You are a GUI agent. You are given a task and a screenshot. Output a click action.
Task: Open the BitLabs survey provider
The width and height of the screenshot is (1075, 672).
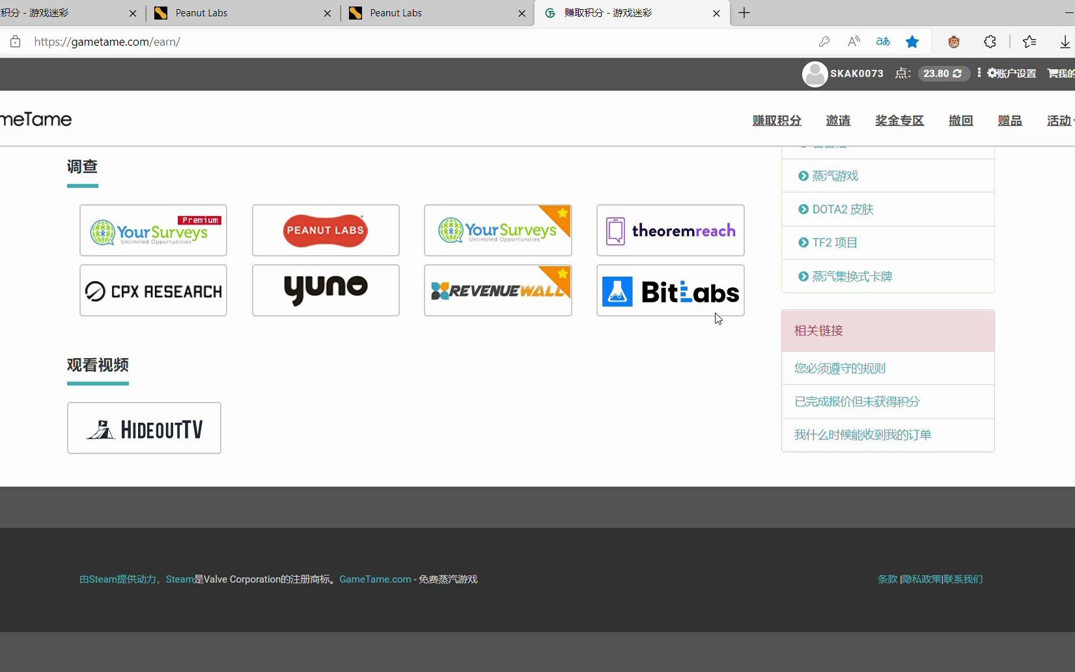pos(671,290)
